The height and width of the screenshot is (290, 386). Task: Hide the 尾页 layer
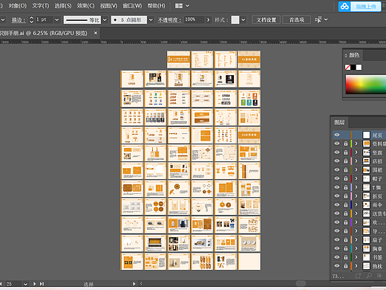[337, 135]
